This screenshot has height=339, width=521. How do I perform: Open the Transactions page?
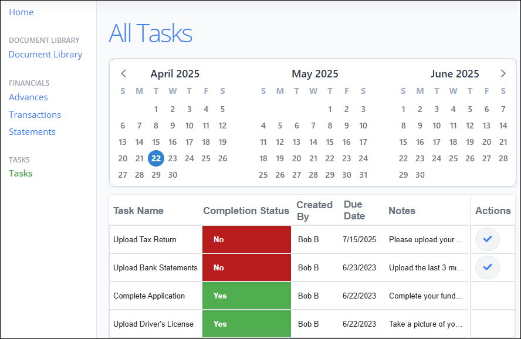(x=35, y=115)
